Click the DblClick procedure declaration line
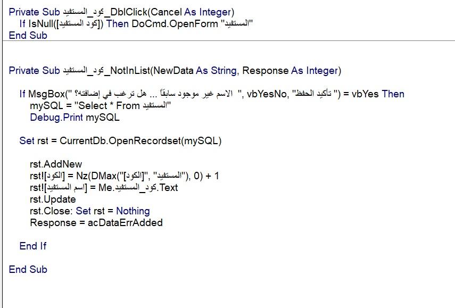This screenshot has height=308, width=455. pyautogui.click(x=121, y=12)
